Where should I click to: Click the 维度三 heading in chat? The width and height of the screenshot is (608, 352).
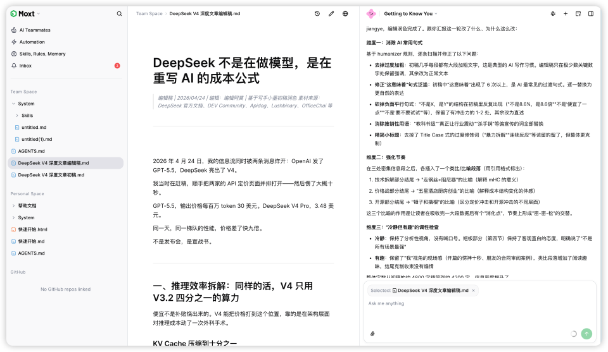coord(403,228)
